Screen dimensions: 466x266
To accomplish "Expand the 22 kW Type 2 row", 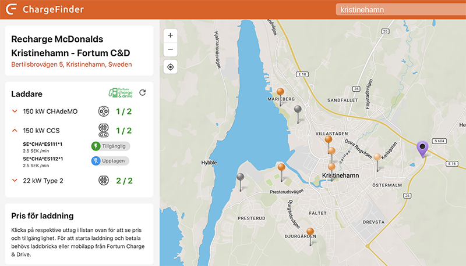I will (15, 181).
